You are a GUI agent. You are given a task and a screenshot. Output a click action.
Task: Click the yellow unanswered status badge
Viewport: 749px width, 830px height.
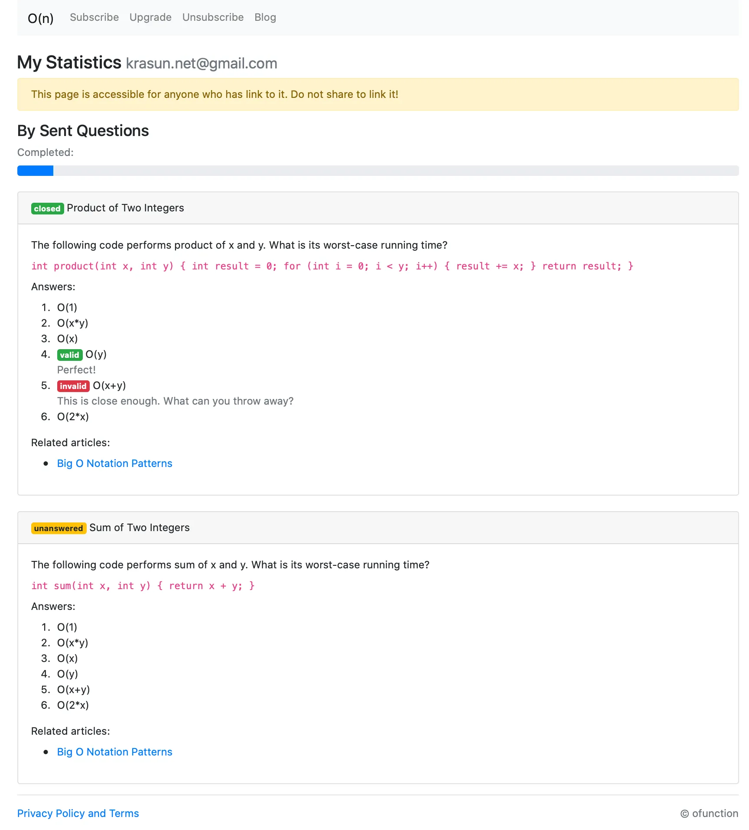(x=59, y=528)
